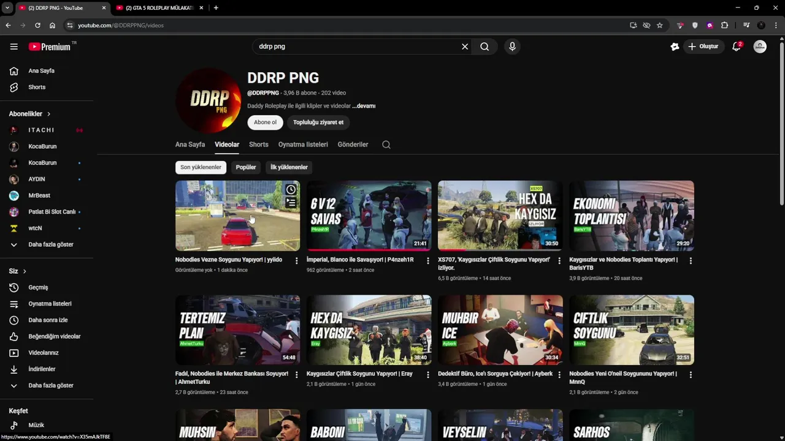Select the Videolar tab
Screen dimensions: 785x441
point(227,145)
